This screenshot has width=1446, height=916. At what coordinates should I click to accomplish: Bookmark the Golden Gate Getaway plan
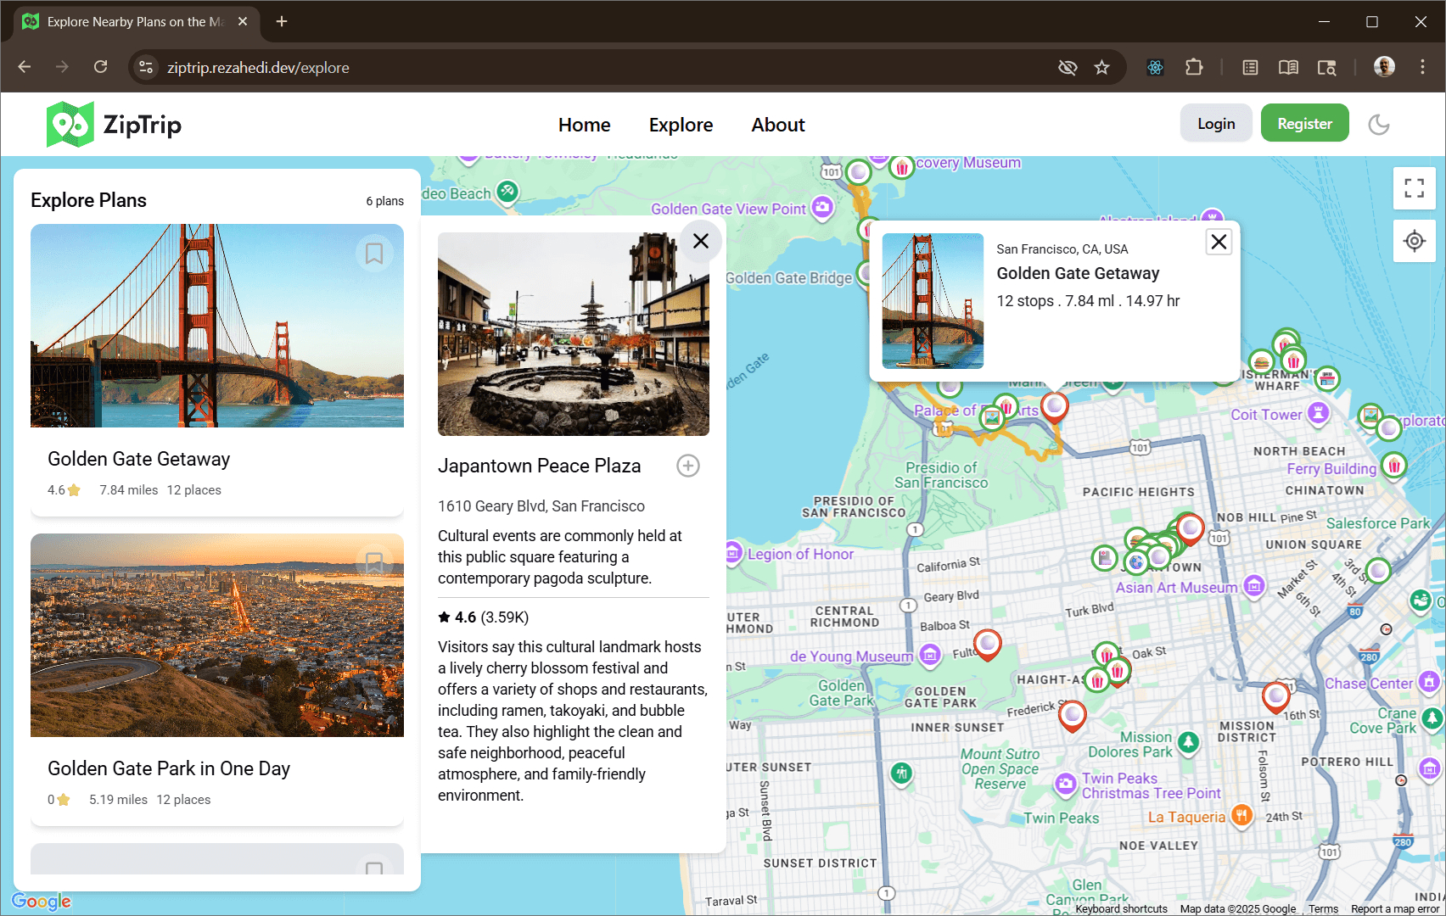(x=374, y=254)
